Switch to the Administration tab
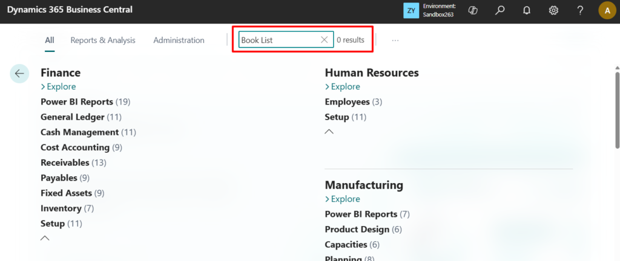The height and width of the screenshot is (261, 620). 179,40
